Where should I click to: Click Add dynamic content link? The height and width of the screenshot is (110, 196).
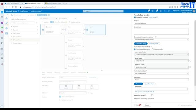pyautogui.click(x=145, y=92)
